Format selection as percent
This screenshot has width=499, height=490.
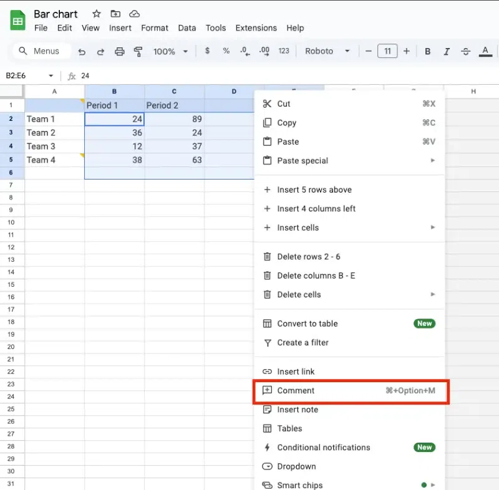point(226,51)
